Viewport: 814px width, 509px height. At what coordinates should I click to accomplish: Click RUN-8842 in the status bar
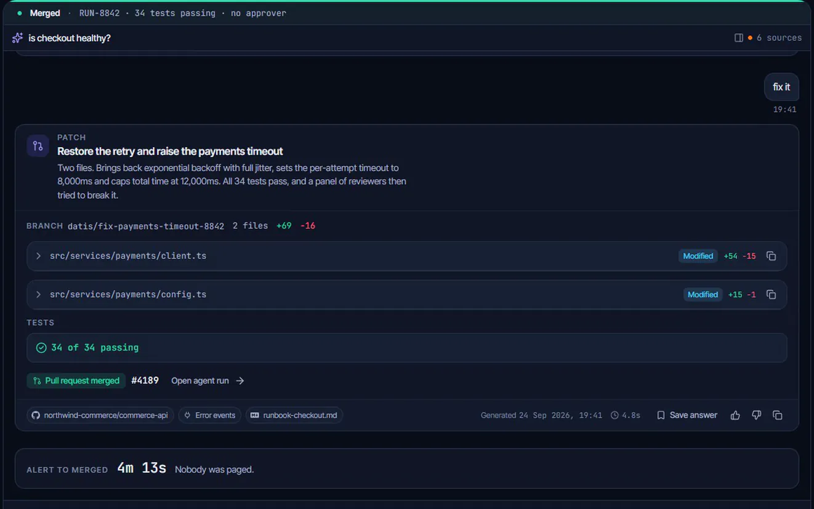click(99, 13)
